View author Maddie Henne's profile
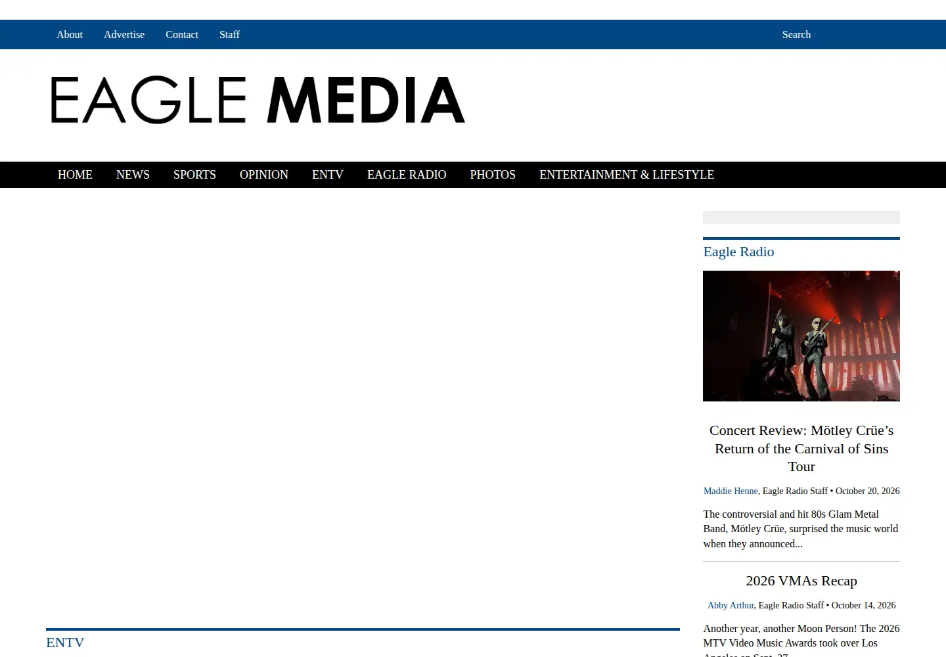 point(731,491)
